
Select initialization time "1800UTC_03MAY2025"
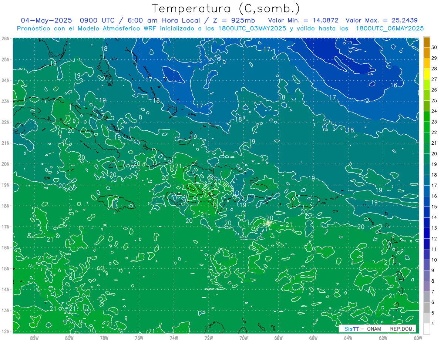pyautogui.click(x=252, y=28)
